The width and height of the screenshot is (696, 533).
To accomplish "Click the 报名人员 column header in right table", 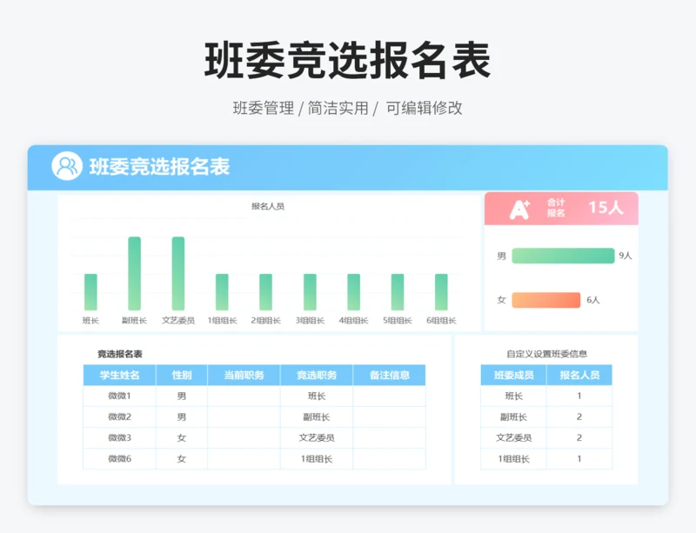I will tap(579, 375).
